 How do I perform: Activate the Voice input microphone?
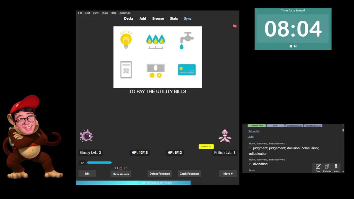pyautogui.click(x=336, y=168)
